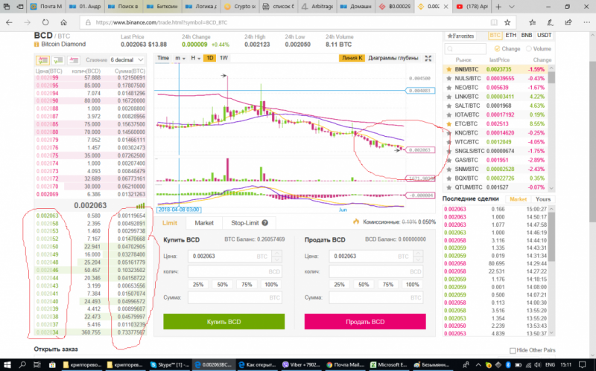Image resolution: width=596 pixels, height=371 pixels.
Task: Open the browser home page
Action: [63, 22]
